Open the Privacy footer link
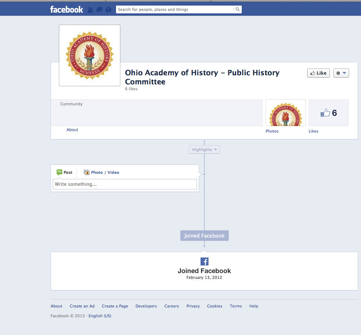 coord(193,306)
